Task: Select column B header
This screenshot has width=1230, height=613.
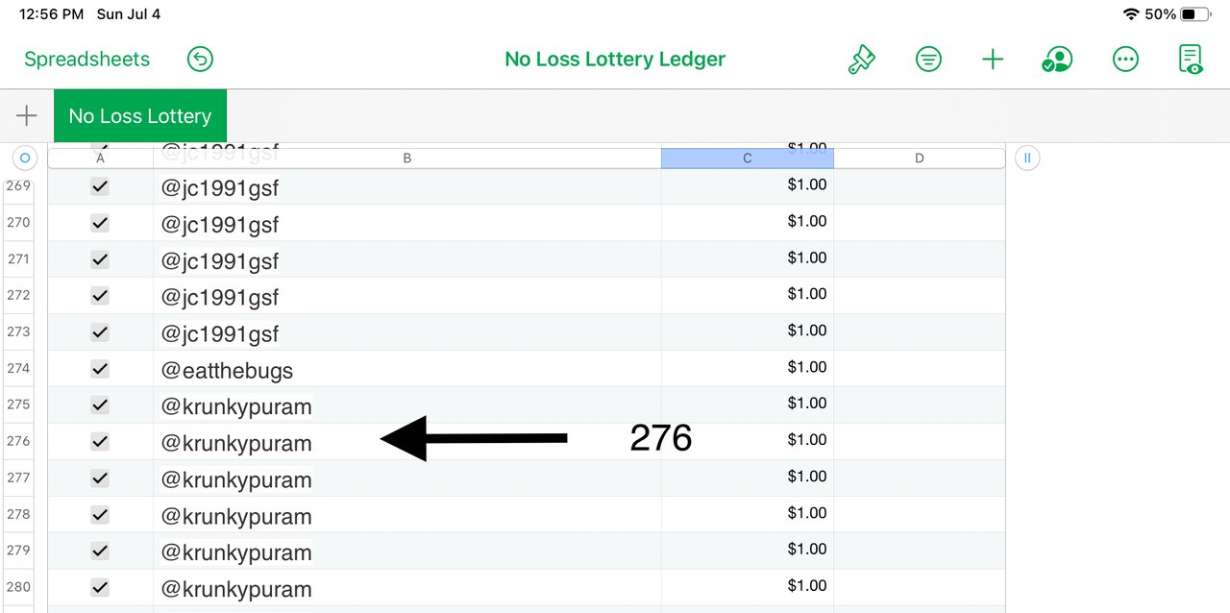Action: [x=407, y=159]
